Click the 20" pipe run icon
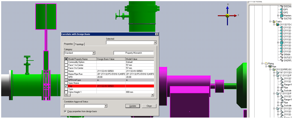This screenshot has height=119, width=294. (x=277, y=109)
